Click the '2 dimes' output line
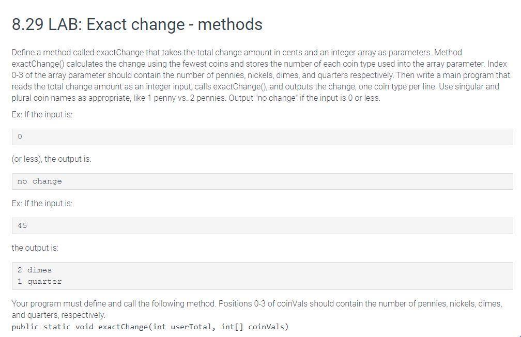This screenshot has width=521, height=337. 35,270
